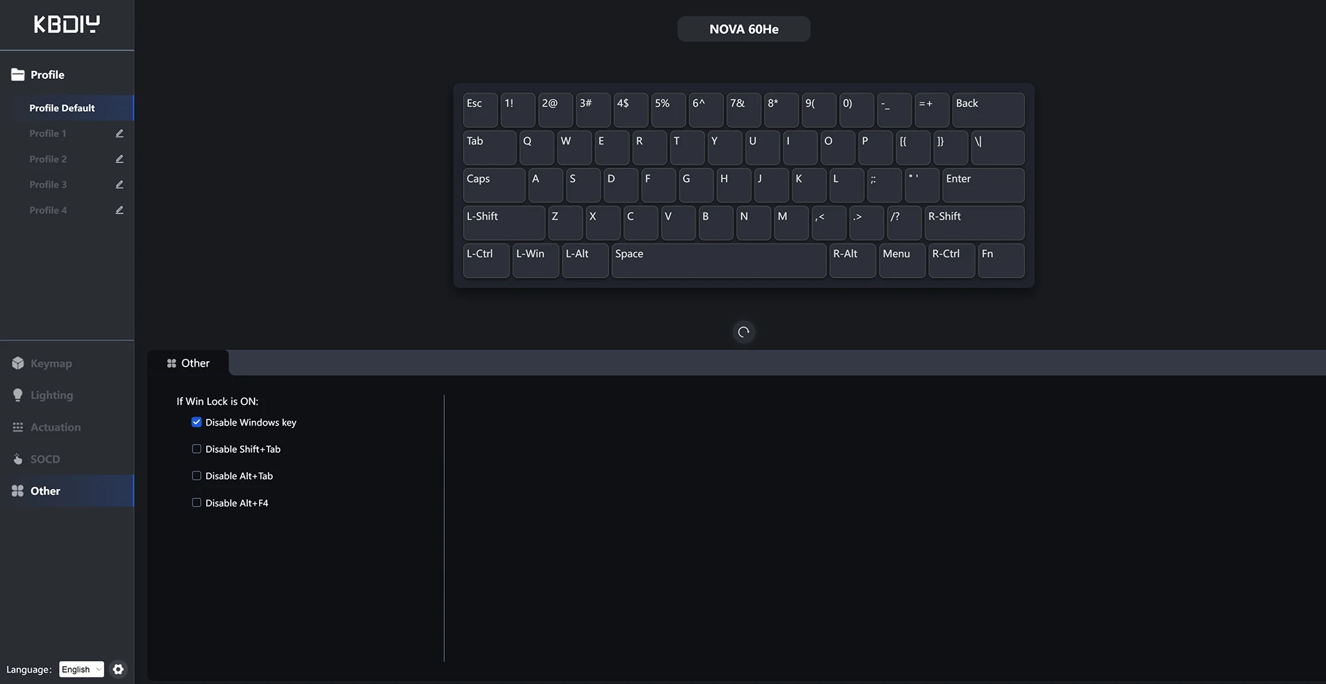Click the edit pencil icon for Profile 1
1326x684 pixels.
(119, 133)
